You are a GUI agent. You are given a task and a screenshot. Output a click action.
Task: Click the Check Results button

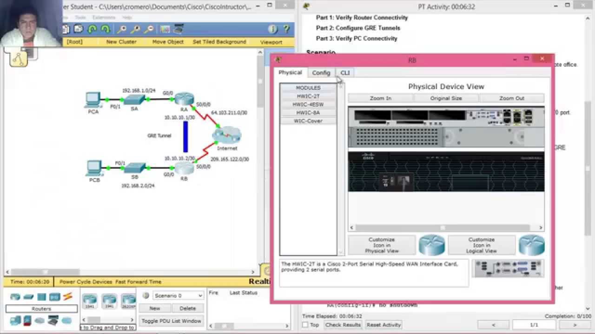[343, 325]
